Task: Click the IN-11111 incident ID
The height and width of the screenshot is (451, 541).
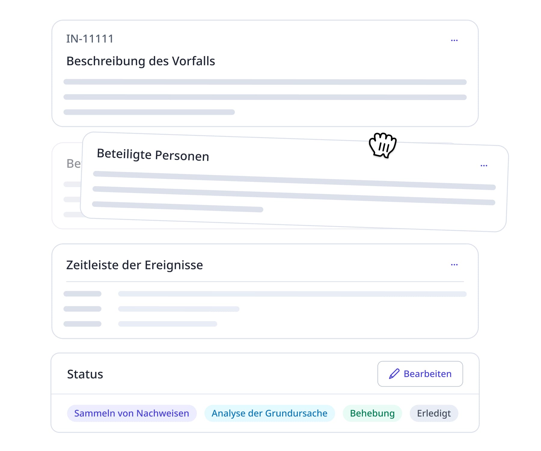Action: click(90, 39)
